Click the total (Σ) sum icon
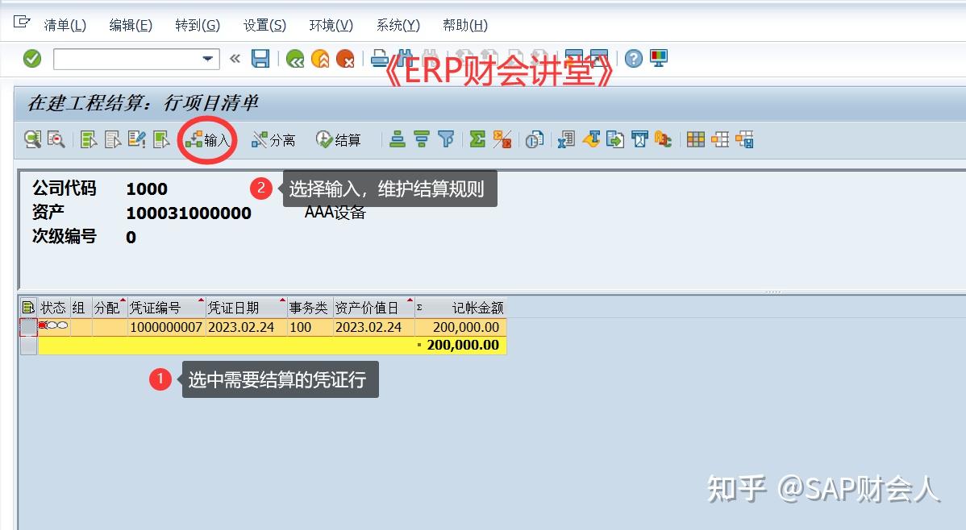Screen dimensions: 966x530 coord(477,139)
